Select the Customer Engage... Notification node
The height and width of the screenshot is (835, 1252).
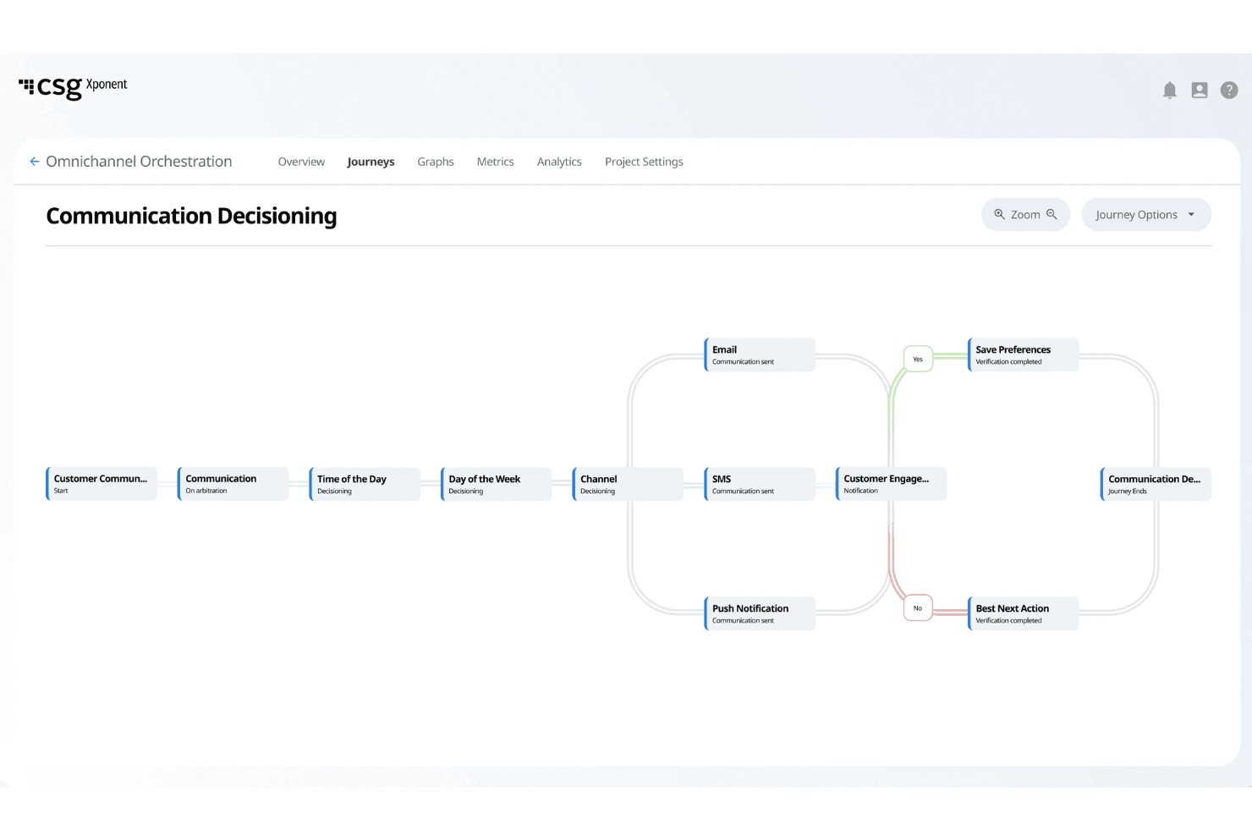pos(891,484)
